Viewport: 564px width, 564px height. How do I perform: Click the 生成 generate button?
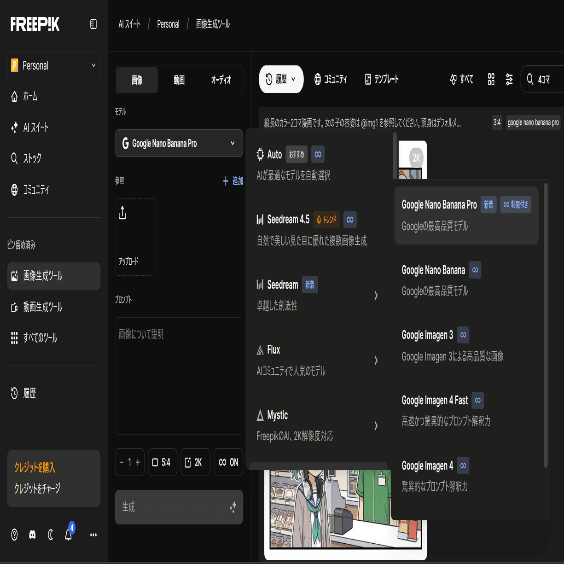coord(179,507)
